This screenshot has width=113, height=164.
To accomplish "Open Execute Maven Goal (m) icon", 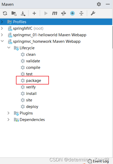I will point(55,13).
